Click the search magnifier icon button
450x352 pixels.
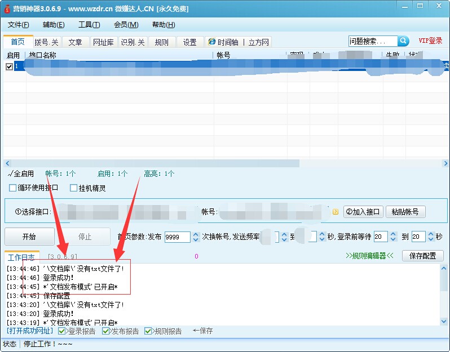click(x=403, y=41)
